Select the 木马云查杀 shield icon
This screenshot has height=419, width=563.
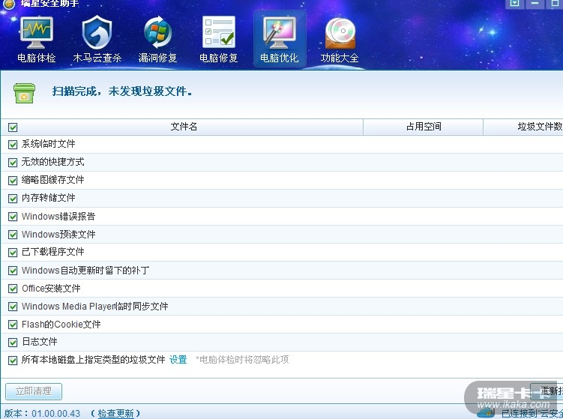coord(97,33)
